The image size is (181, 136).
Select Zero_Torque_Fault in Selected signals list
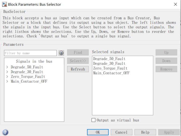(x=110, y=68)
